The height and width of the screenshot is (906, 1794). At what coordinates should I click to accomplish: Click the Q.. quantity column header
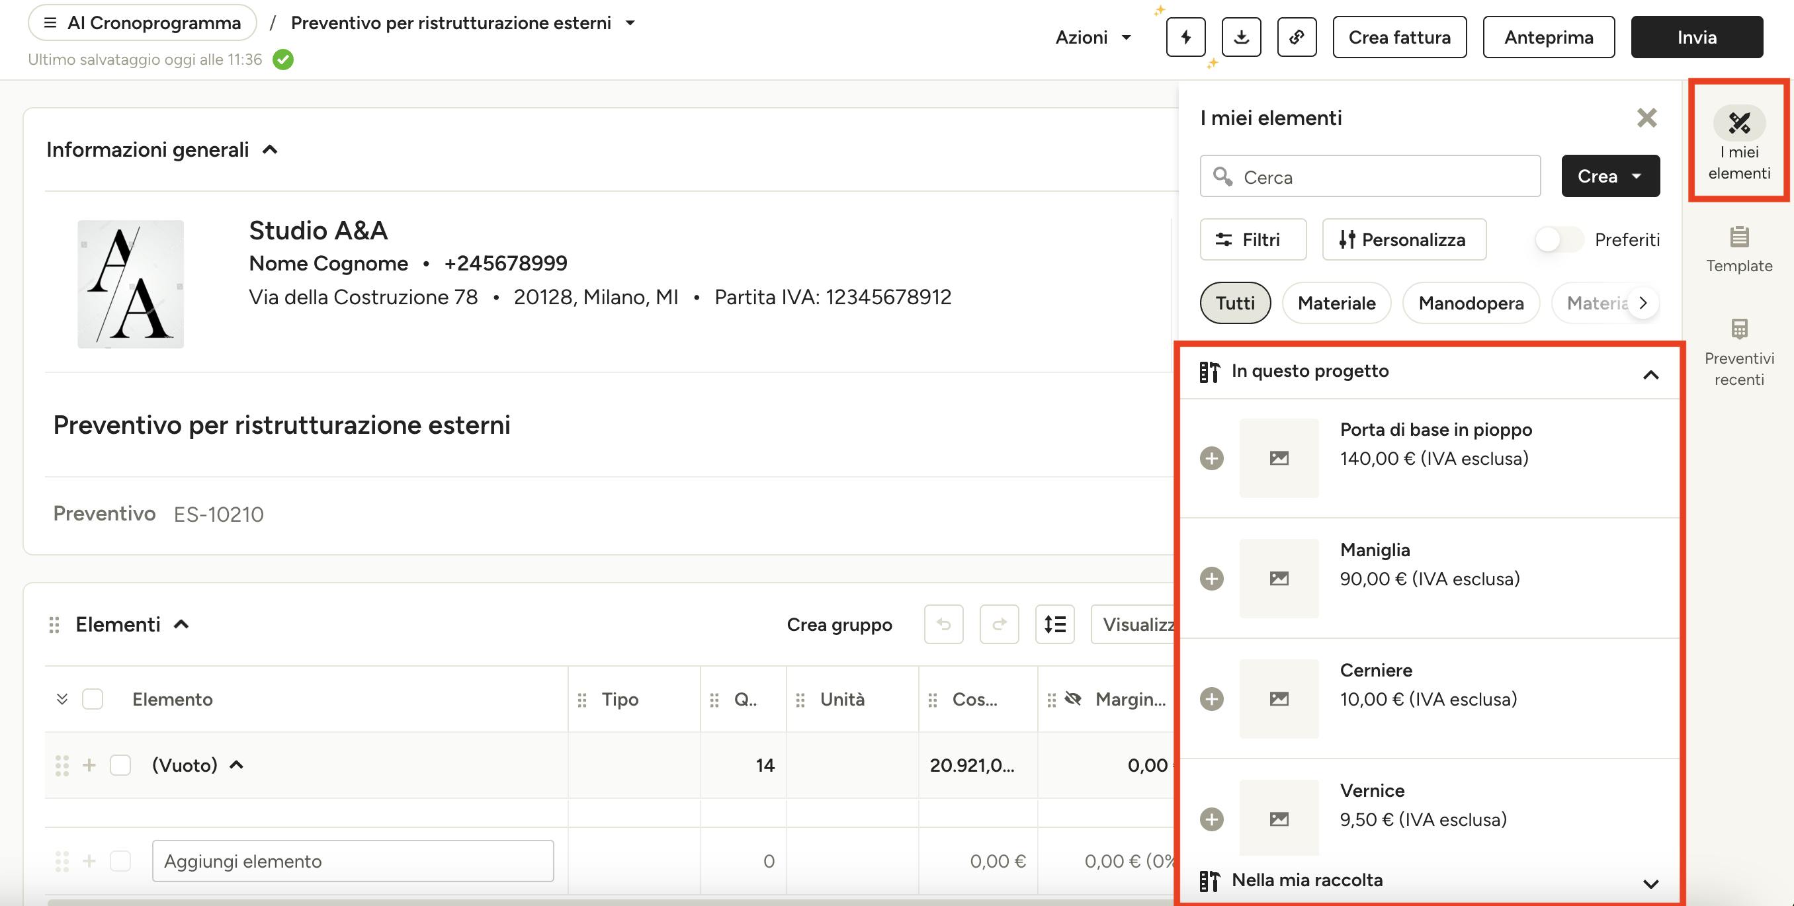coord(745,699)
